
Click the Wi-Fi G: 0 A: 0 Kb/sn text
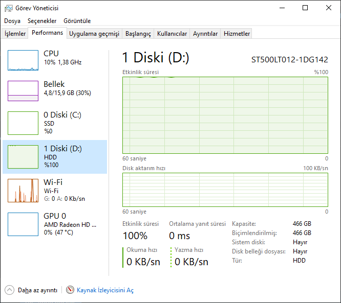coord(65,199)
